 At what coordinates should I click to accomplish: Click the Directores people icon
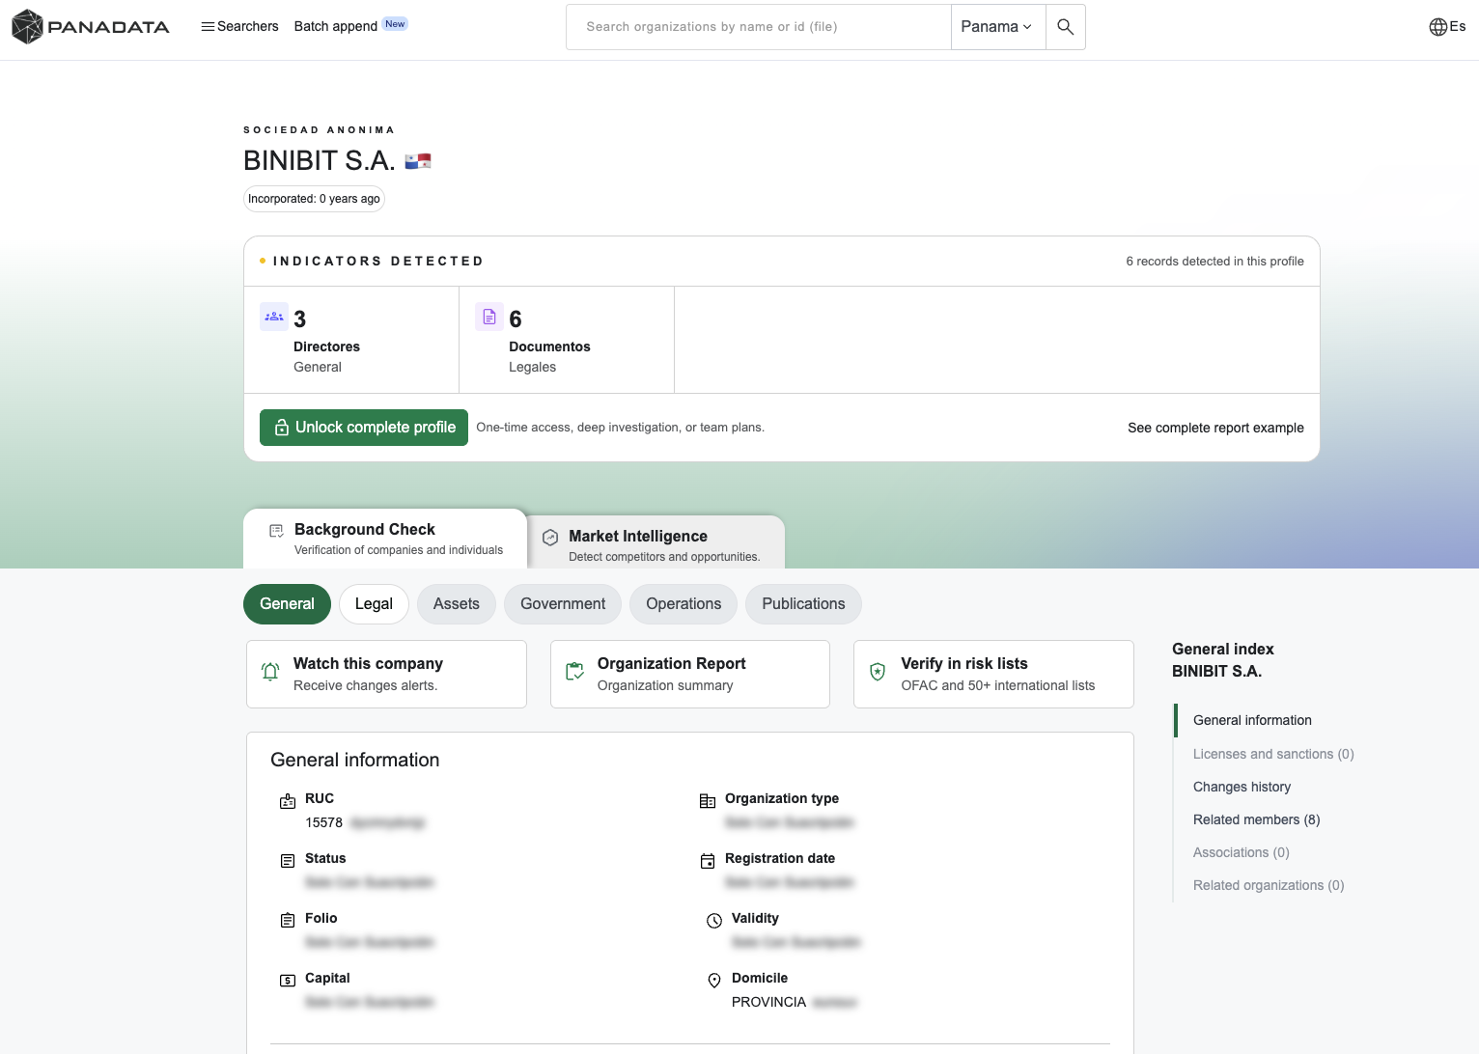coord(274,317)
